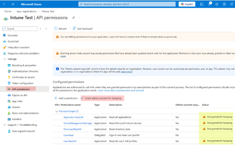The image size is (235, 151).
Task: Go to App registrations breadcrumb
Action: pyautogui.click(x=27, y=11)
